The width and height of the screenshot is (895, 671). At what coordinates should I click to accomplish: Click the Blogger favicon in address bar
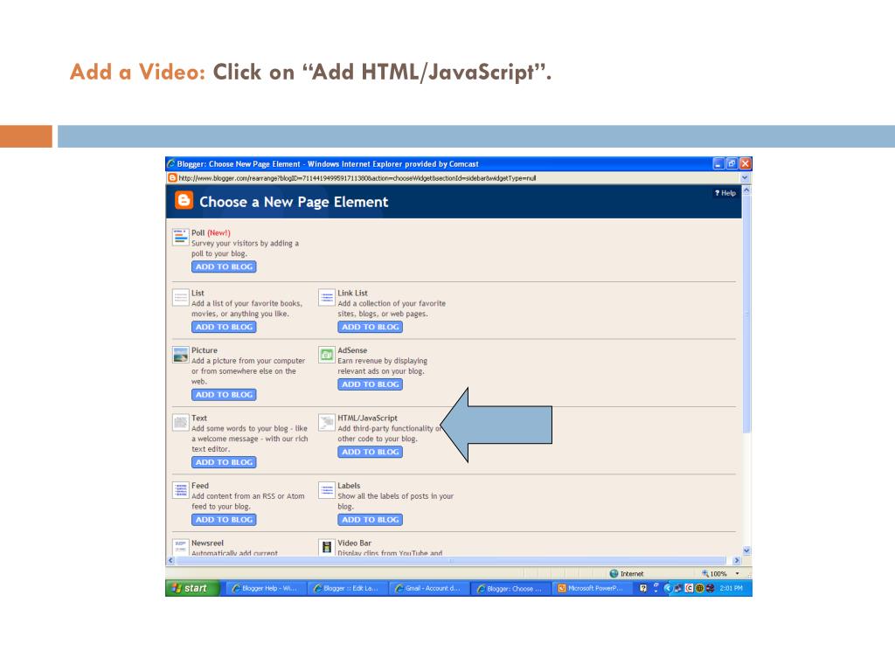(172, 178)
